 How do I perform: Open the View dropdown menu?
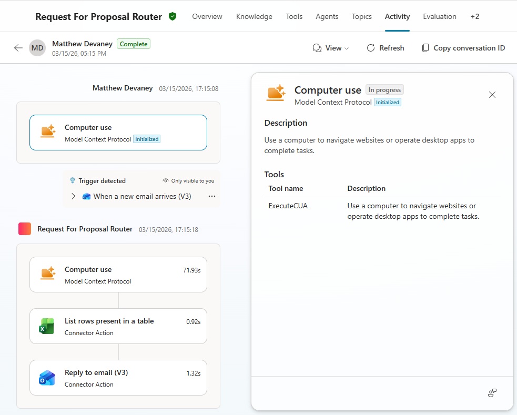pos(331,48)
